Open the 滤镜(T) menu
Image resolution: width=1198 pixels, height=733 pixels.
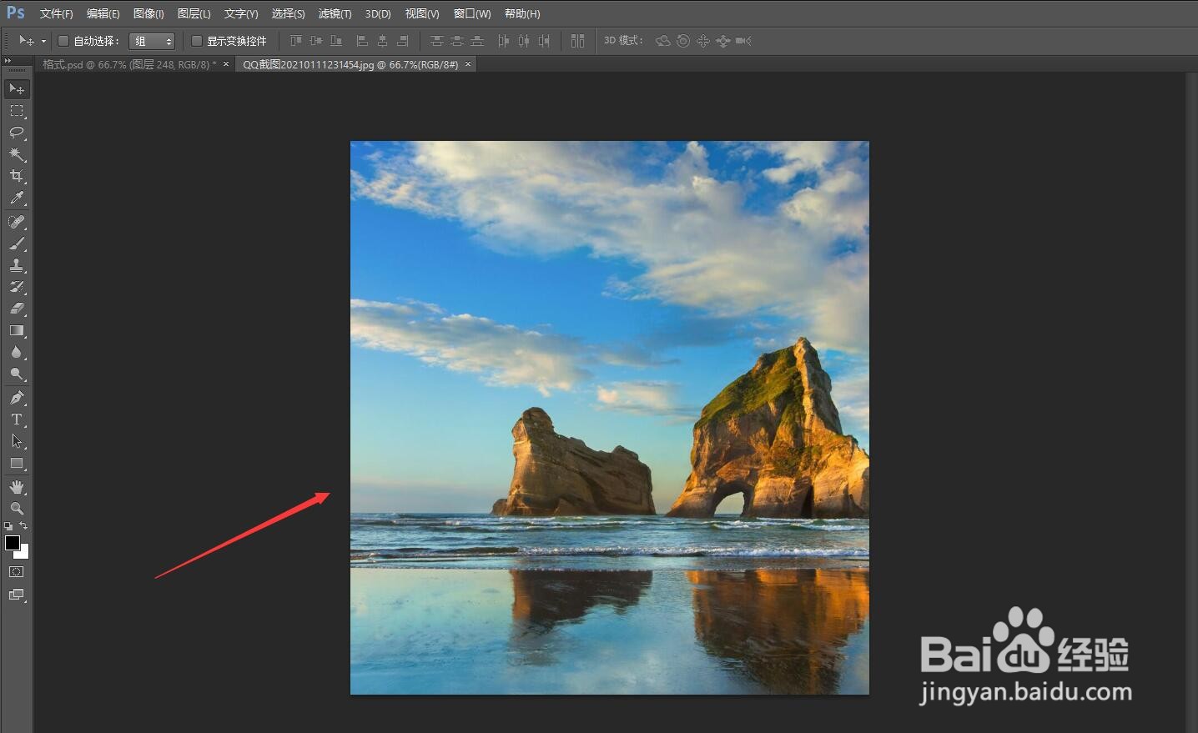point(335,14)
